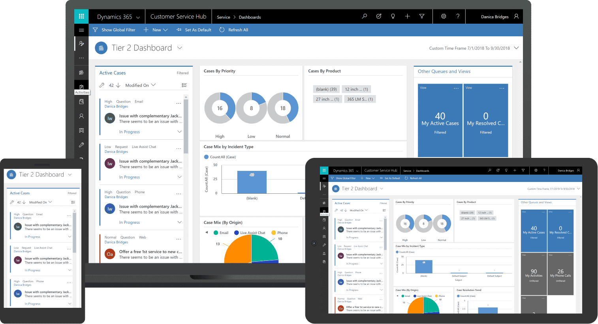Click wrench icon in laptop Active Cases header
Image resolution: width=598 pixels, height=324 pixels.
click(102, 85)
